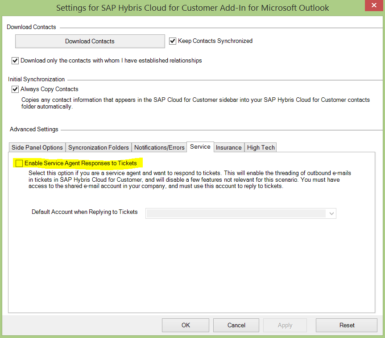Click the 'Select this option if you are a service agent' text
385x338 pixels.
(190, 179)
